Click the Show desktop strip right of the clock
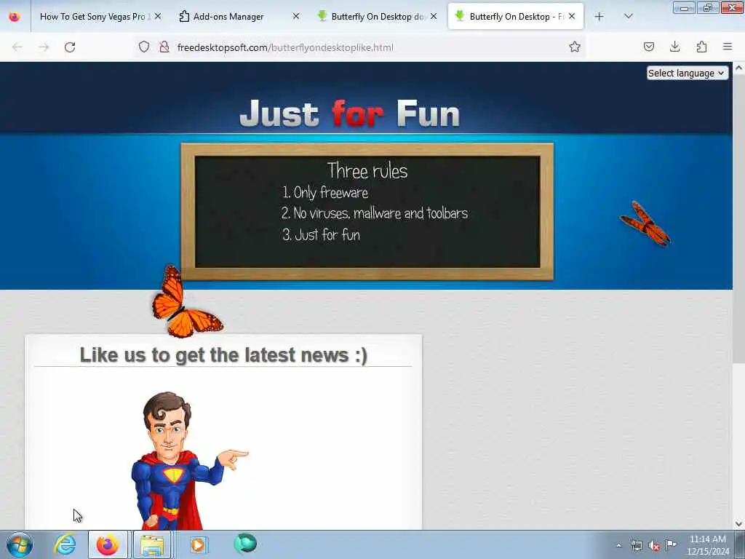The height and width of the screenshot is (559, 745). pos(740,544)
